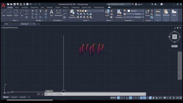
Task: Click the Group tool
Action: coord(148,13)
